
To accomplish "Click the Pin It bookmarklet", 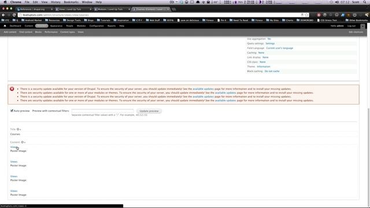I will (221, 20).
